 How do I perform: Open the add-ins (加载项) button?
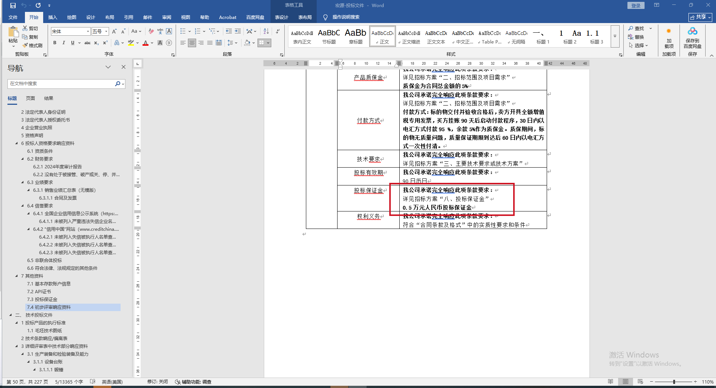pos(669,38)
